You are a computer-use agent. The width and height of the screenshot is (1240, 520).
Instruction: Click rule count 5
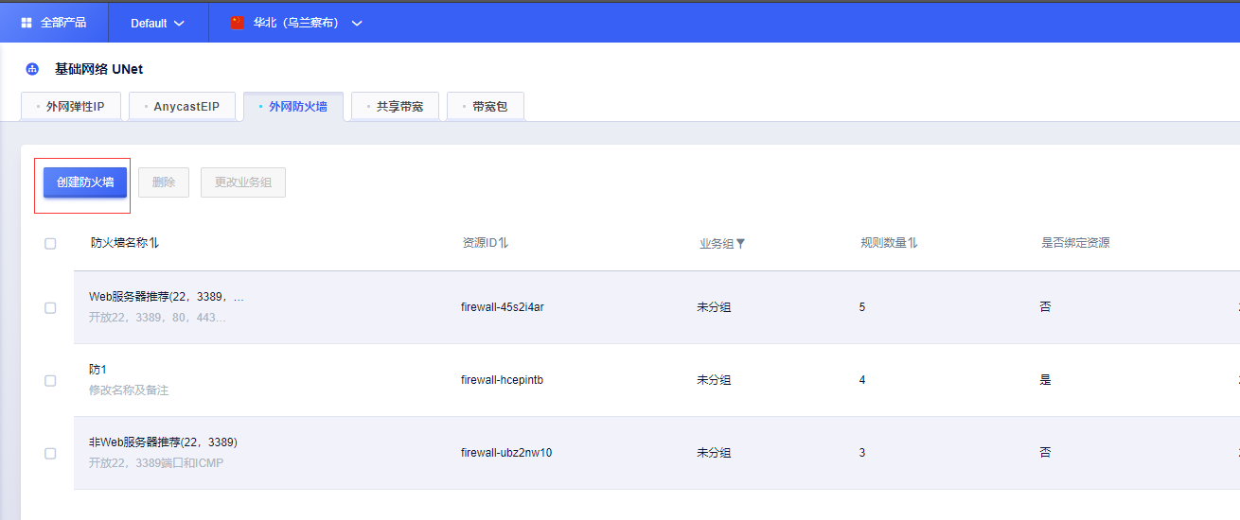click(862, 307)
